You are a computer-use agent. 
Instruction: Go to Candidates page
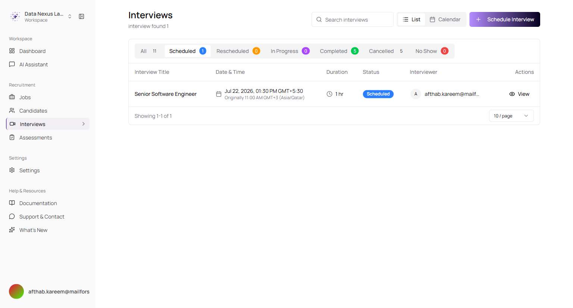48,110
